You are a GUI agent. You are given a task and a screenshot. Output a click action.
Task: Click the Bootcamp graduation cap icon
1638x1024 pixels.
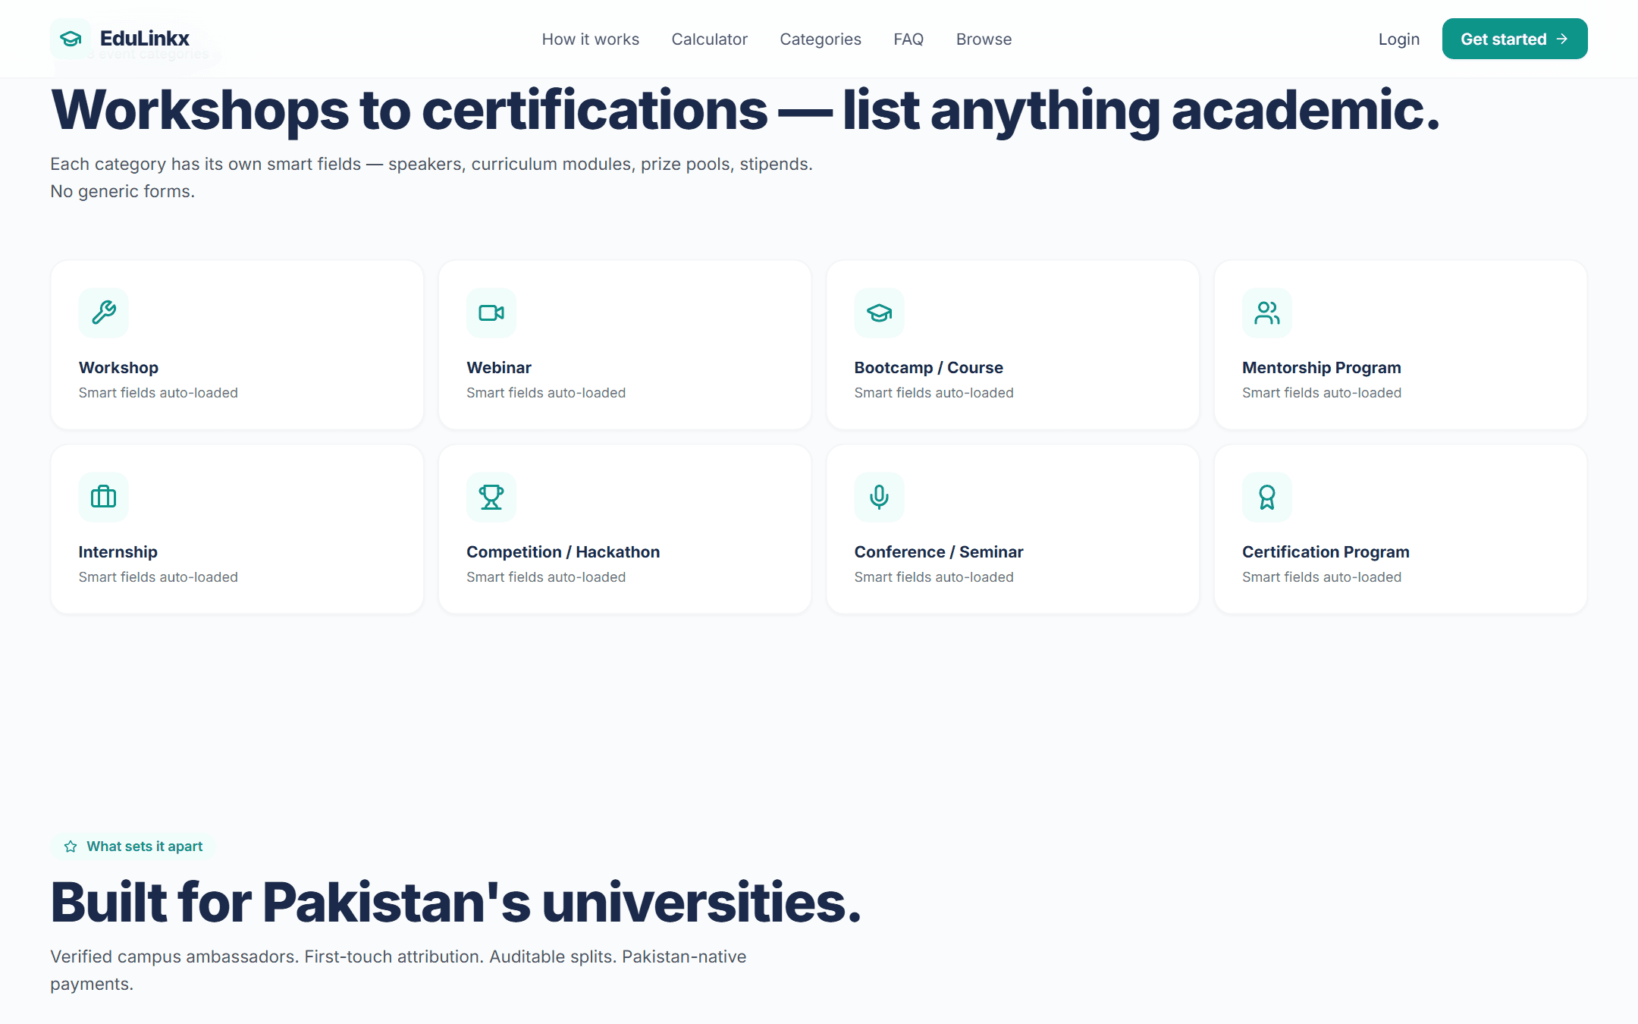click(x=879, y=313)
